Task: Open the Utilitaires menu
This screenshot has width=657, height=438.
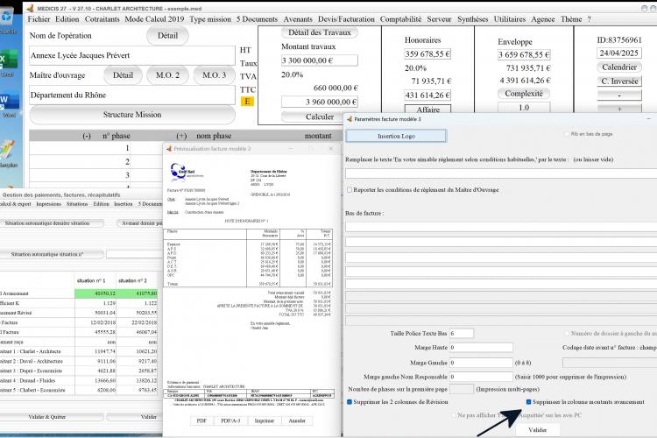Action: click(510, 19)
